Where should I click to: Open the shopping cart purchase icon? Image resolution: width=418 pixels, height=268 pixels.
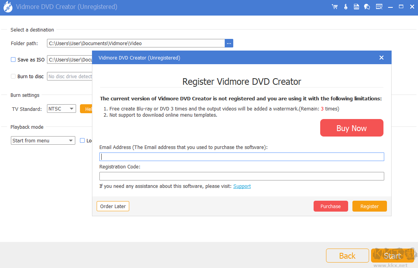pyautogui.click(x=335, y=7)
